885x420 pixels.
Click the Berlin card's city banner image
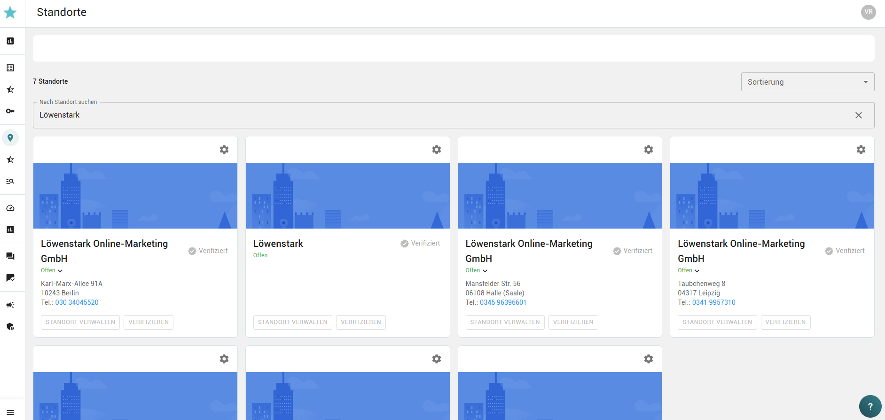pos(135,196)
